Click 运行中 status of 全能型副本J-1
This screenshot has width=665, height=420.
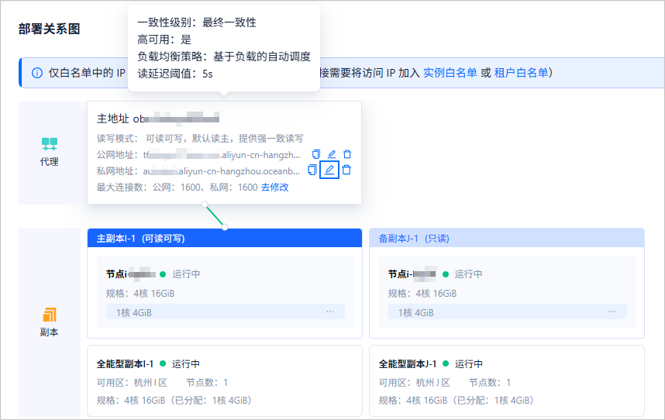click(x=469, y=363)
